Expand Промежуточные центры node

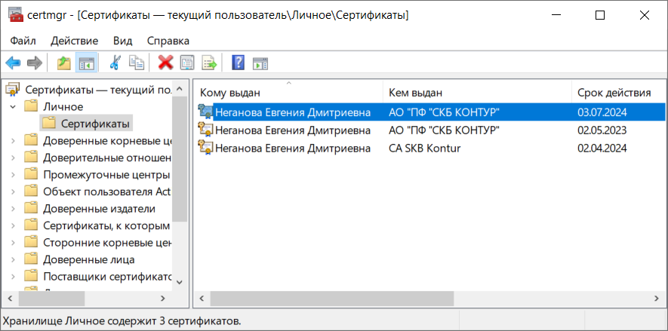tap(13, 174)
